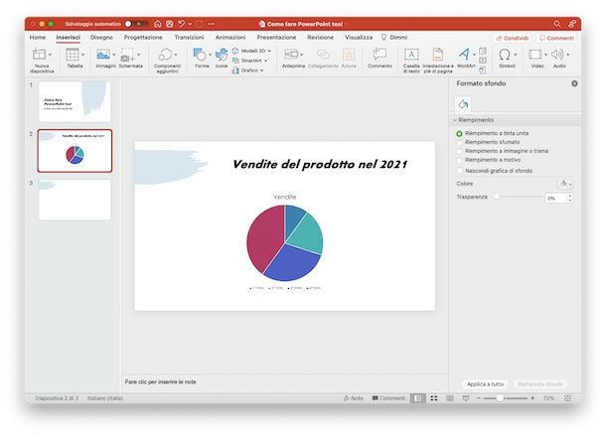
Task: Click the Trasparenza slider handle
Action: point(497,197)
